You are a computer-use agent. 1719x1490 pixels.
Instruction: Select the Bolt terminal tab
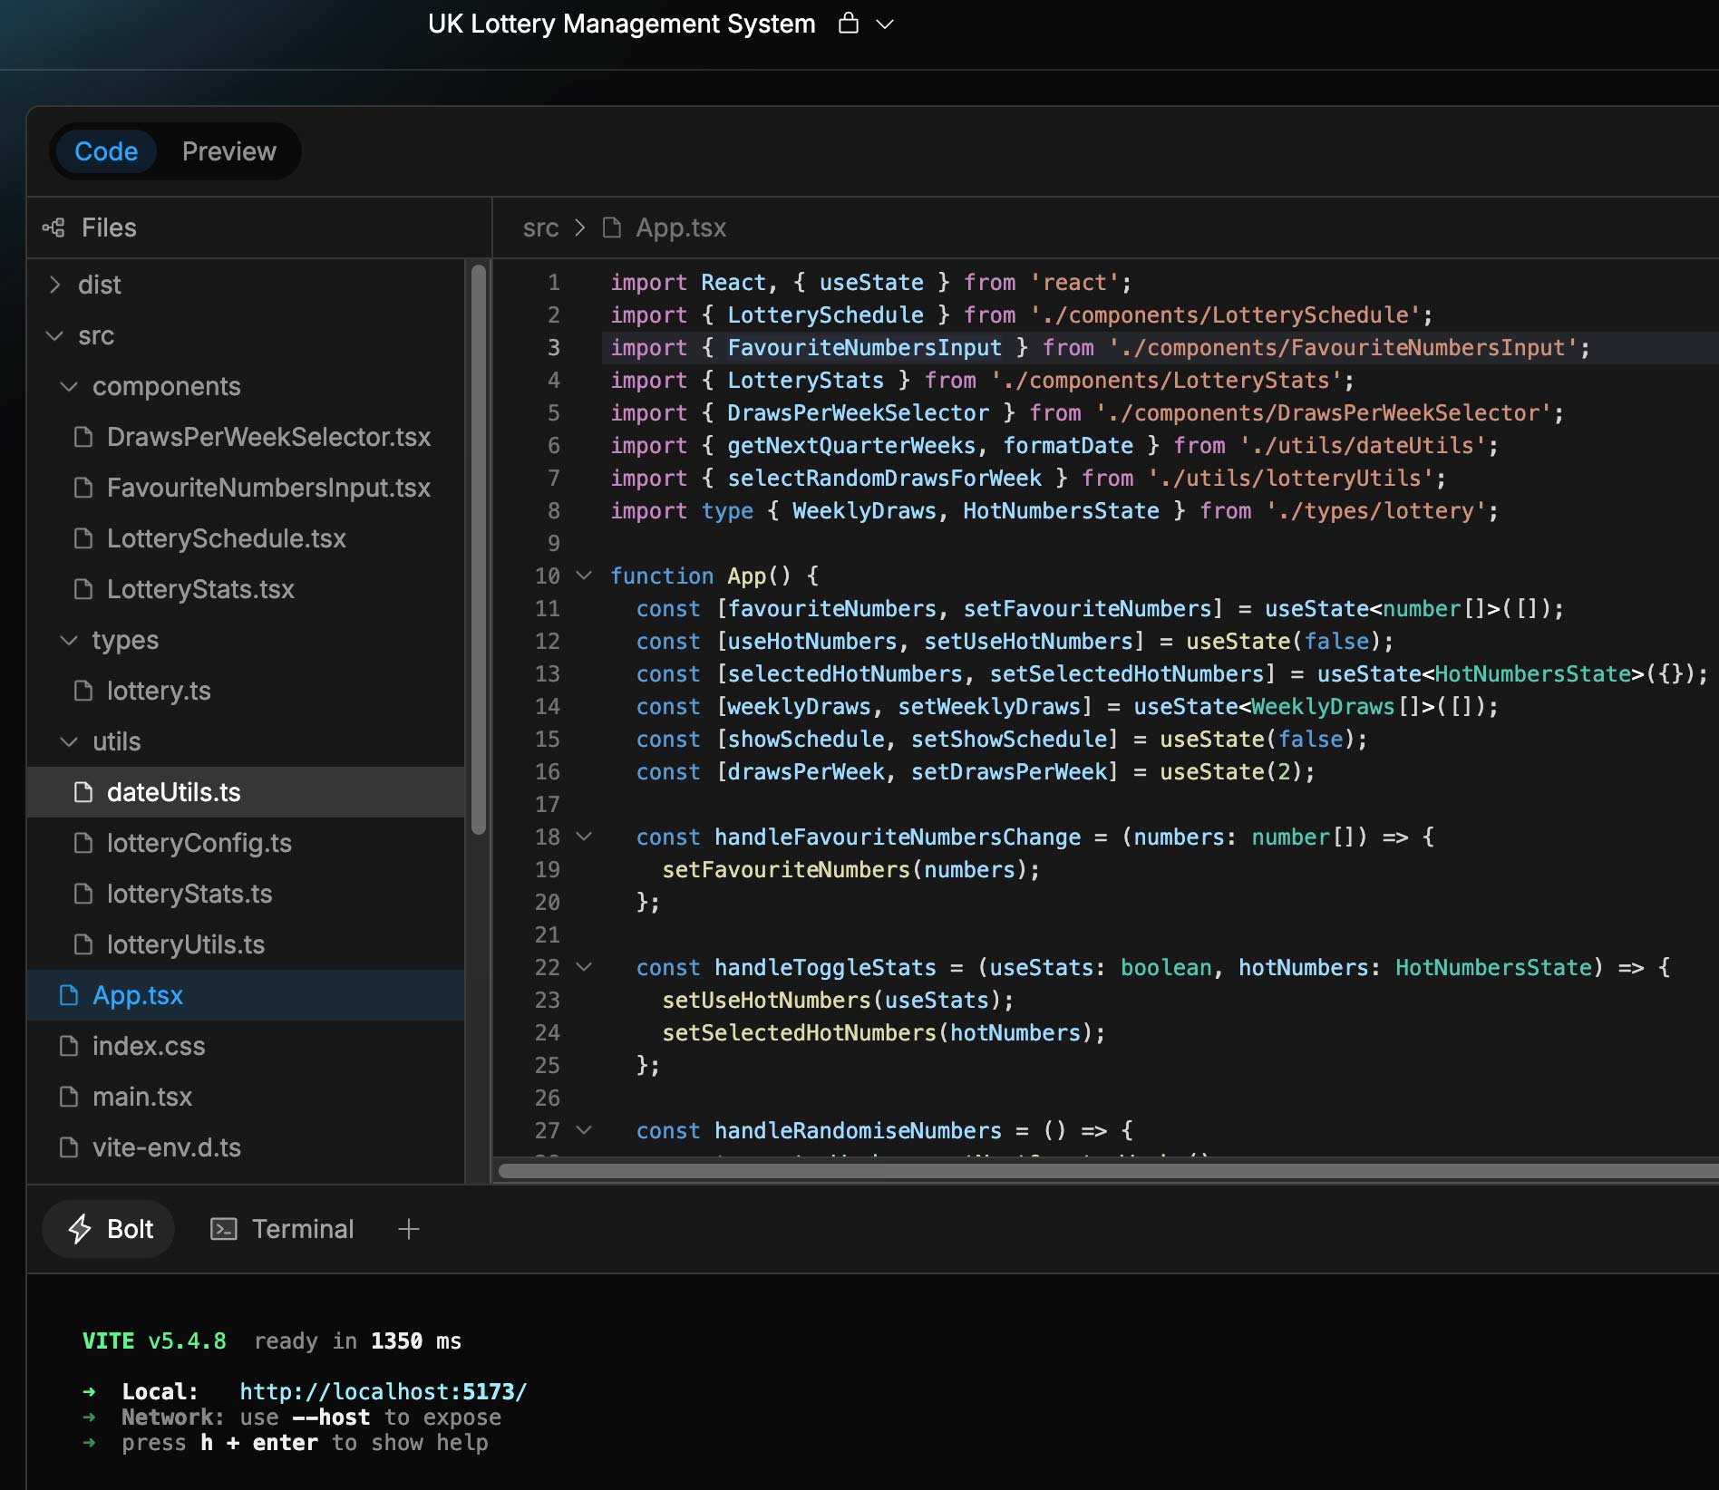(109, 1229)
